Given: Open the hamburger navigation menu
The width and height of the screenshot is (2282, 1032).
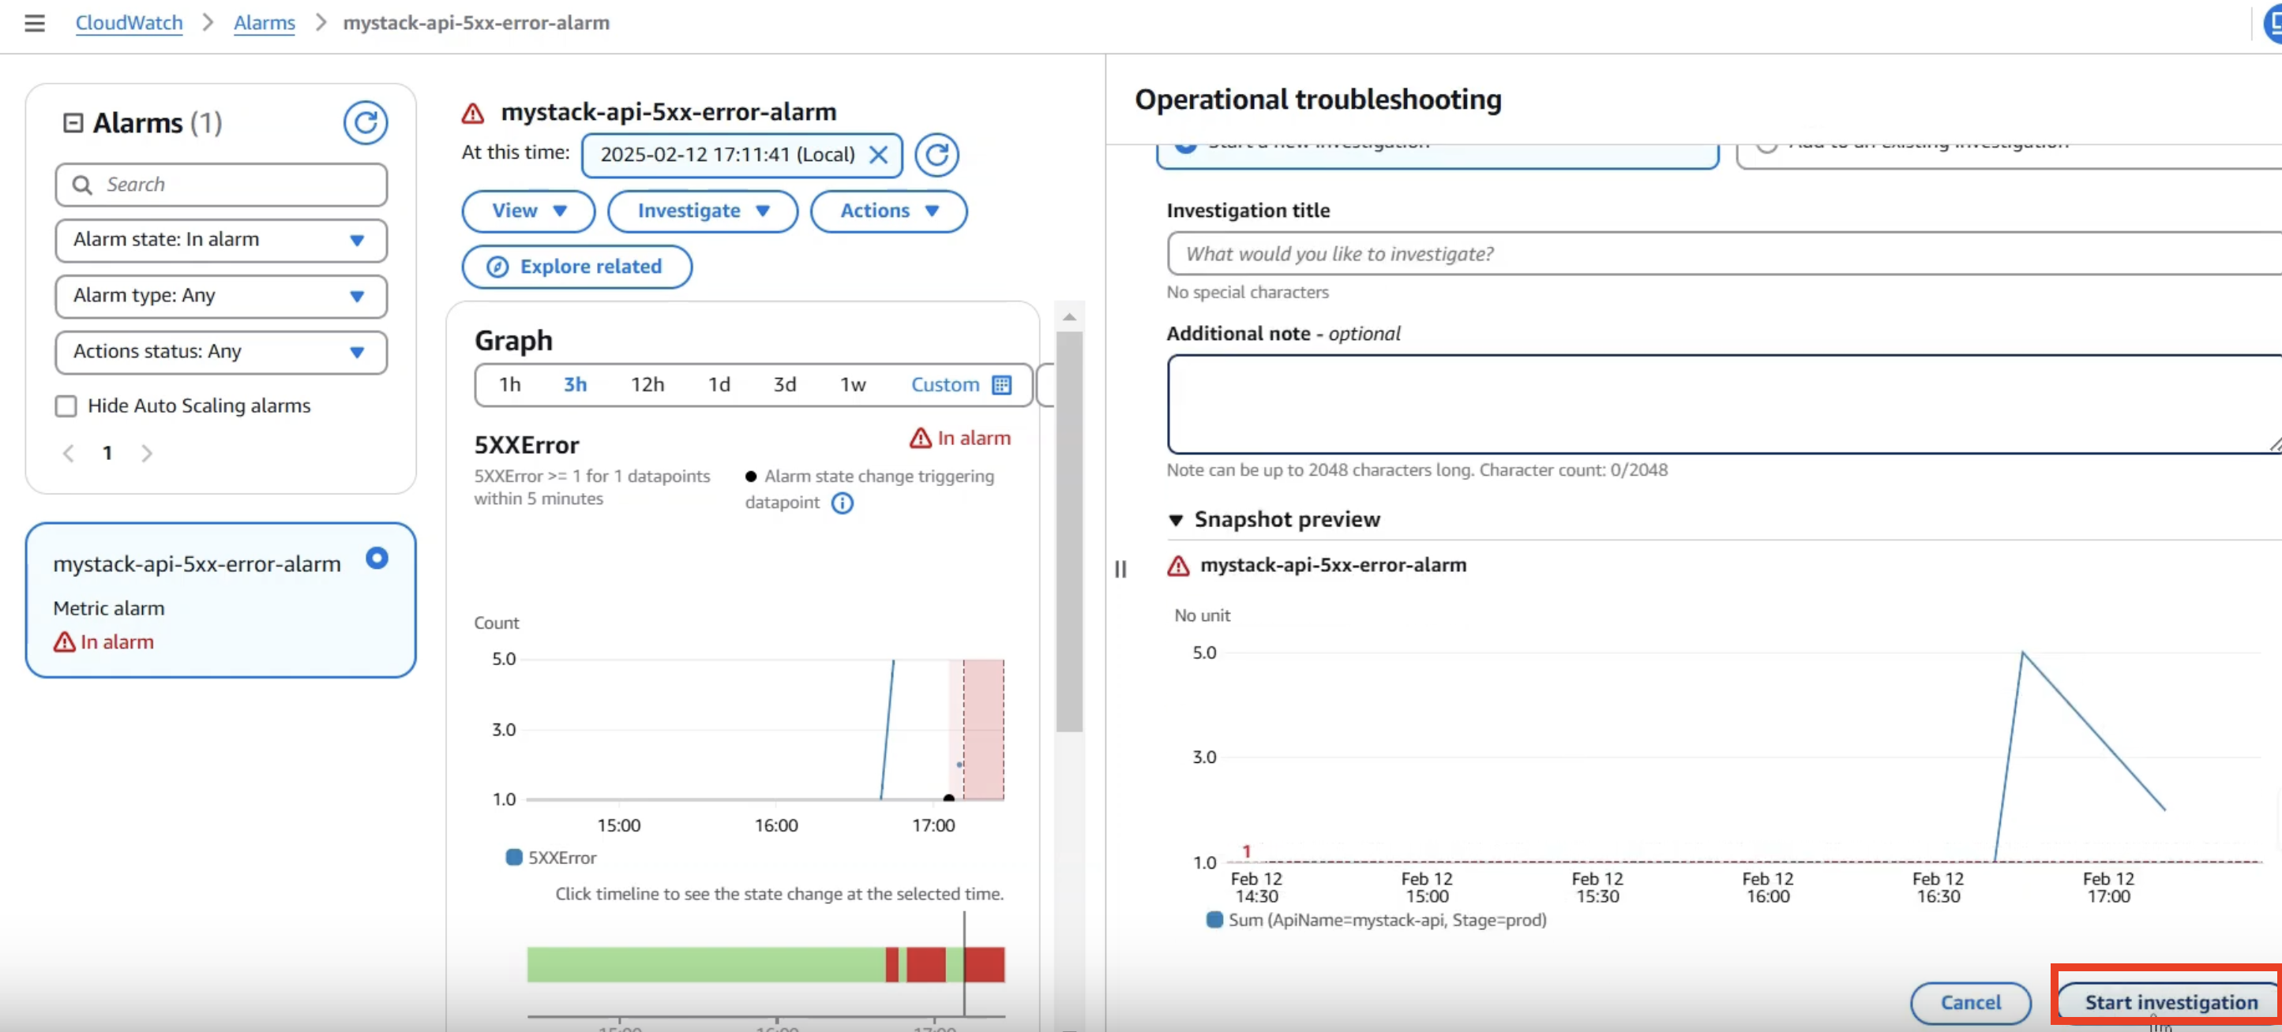Looking at the screenshot, I should 34,23.
